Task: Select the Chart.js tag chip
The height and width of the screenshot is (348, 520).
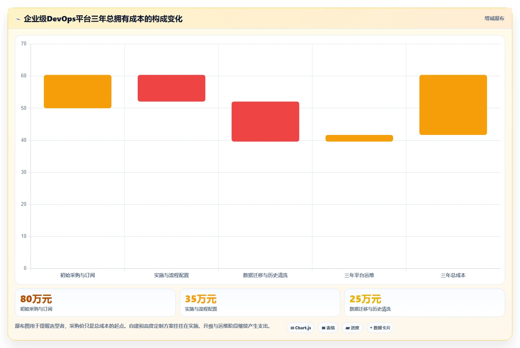Action: coord(301,328)
